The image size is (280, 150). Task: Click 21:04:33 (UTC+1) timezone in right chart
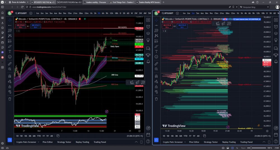pos(262,136)
